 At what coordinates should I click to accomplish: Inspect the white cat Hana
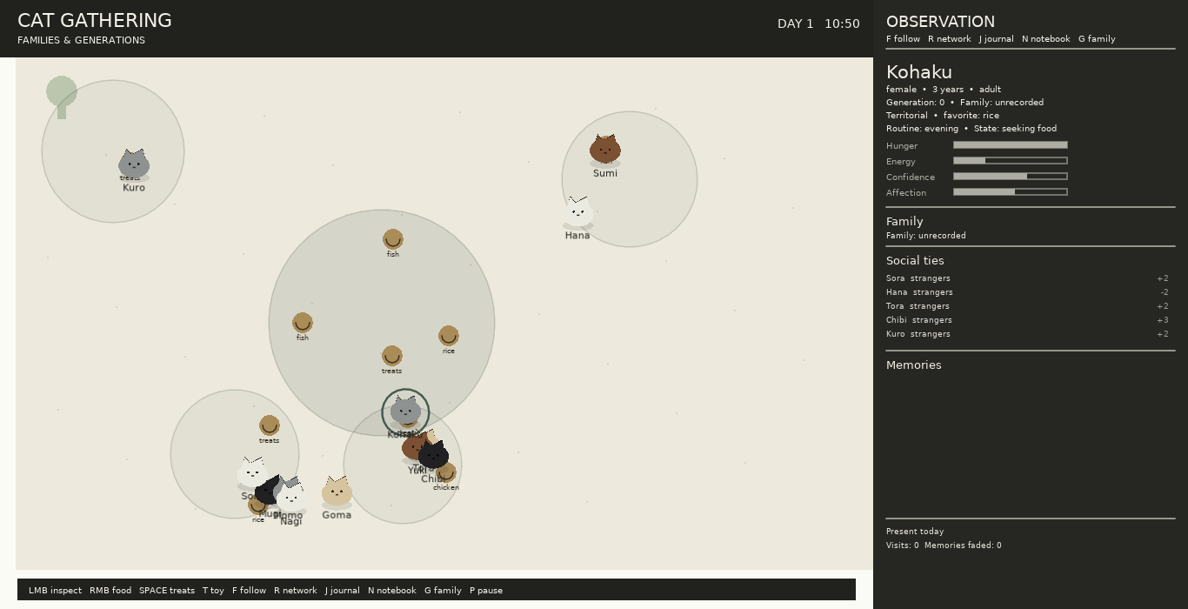577,211
